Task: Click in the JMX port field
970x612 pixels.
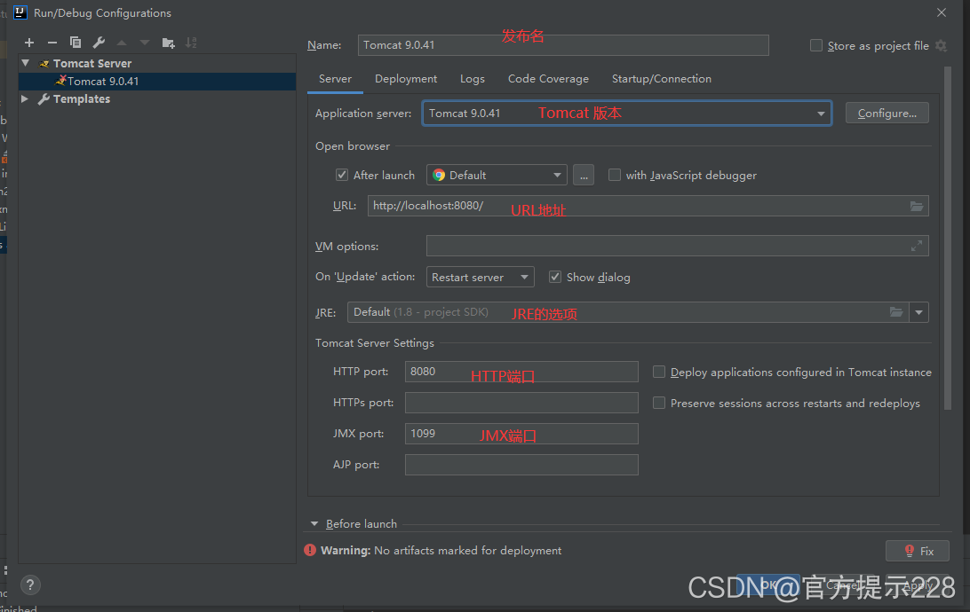Action: (x=521, y=434)
